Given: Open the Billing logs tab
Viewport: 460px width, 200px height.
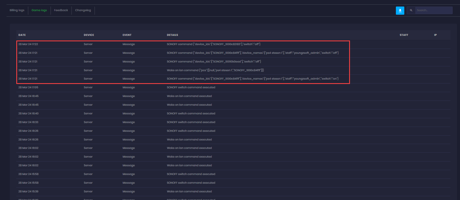Looking at the screenshot, I should [17, 10].
